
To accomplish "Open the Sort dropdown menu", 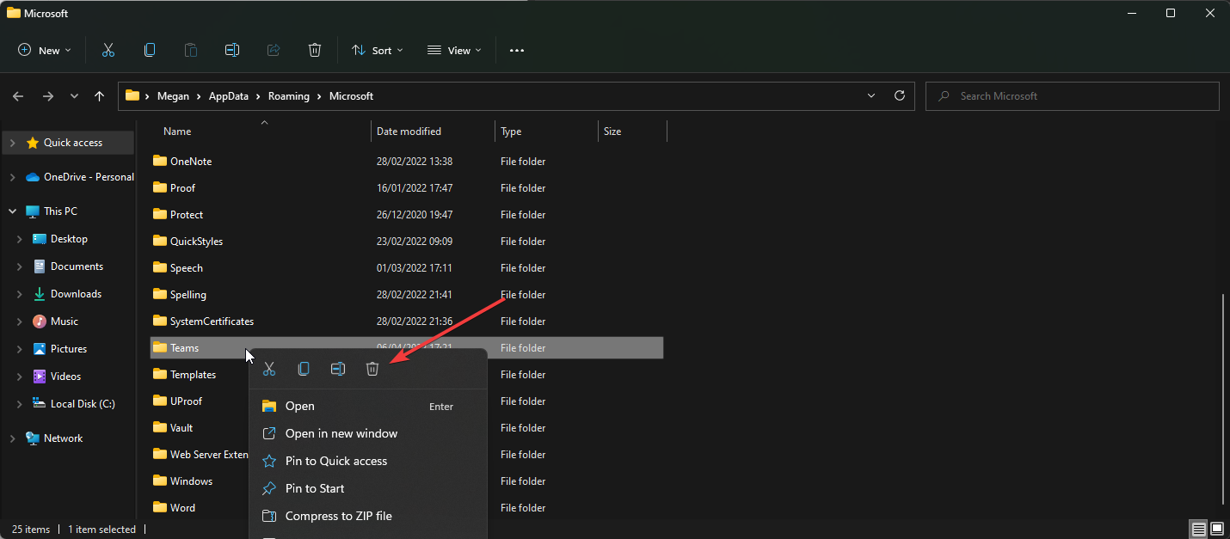I will tap(378, 51).
